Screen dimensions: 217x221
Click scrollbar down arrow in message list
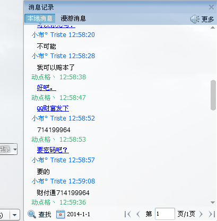(213, 202)
